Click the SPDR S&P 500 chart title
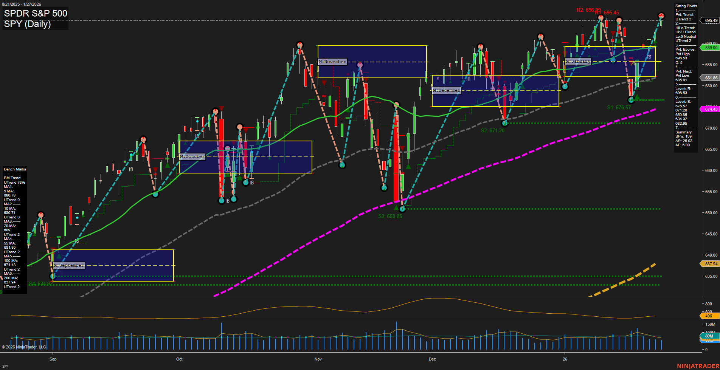This screenshot has width=720, height=370. pyautogui.click(x=35, y=14)
